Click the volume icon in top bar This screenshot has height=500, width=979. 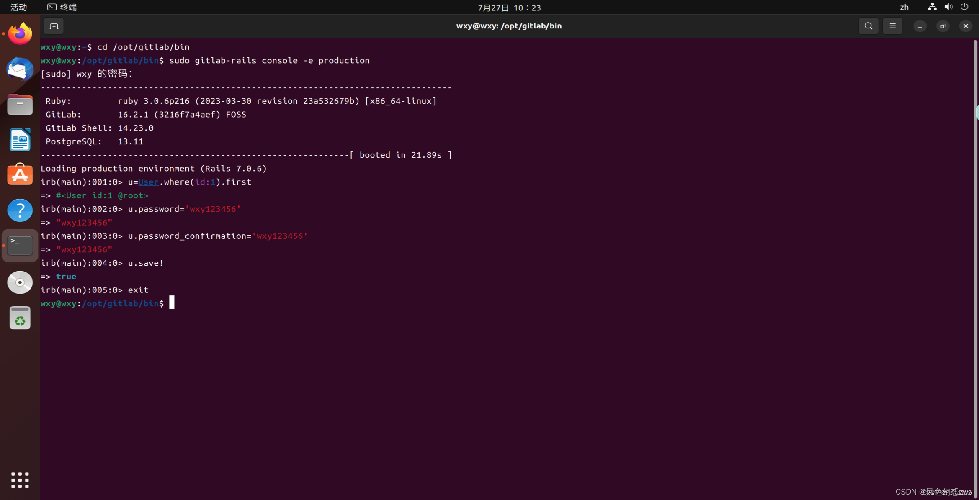(x=948, y=7)
